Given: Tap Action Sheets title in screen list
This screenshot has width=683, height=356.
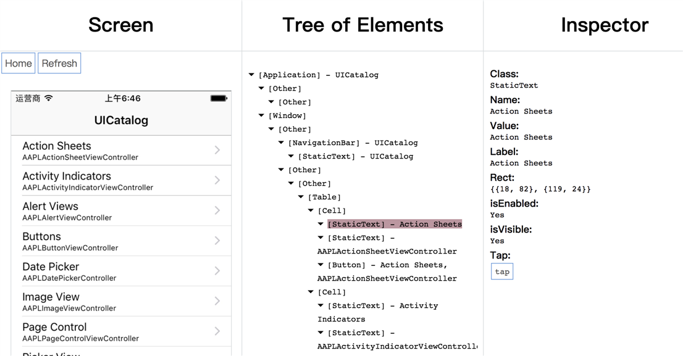Looking at the screenshot, I should [57, 146].
